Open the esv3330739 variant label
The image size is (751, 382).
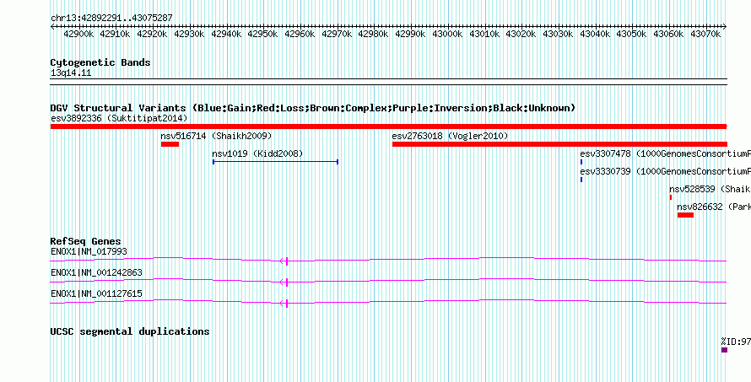(665, 171)
